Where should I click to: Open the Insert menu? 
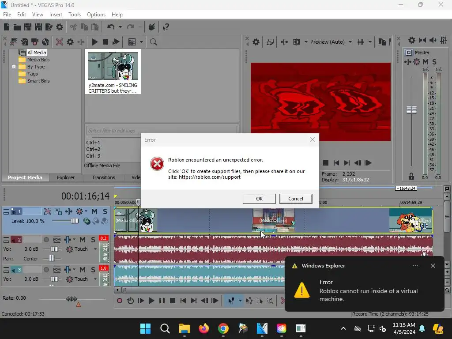pyautogui.click(x=56, y=15)
